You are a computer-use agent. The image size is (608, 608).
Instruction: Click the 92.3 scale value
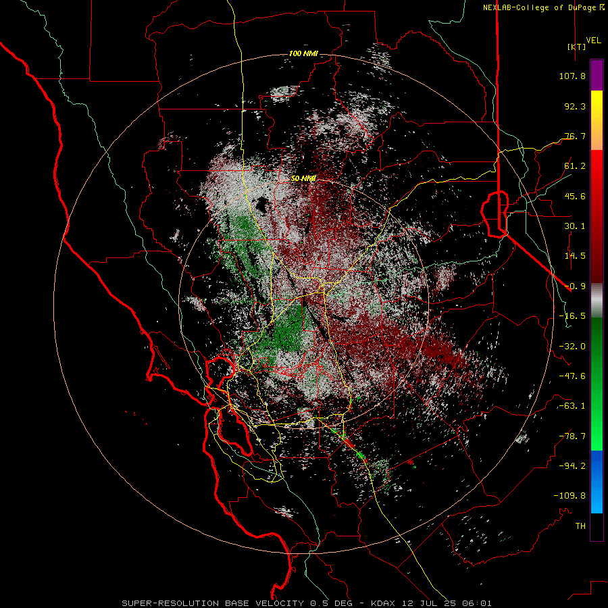pyautogui.click(x=575, y=106)
